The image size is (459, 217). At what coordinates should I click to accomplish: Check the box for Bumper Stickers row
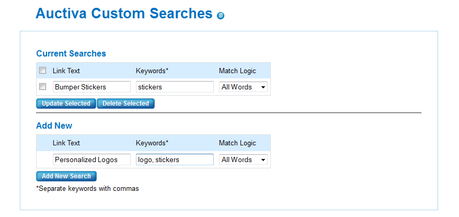(x=43, y=86)
